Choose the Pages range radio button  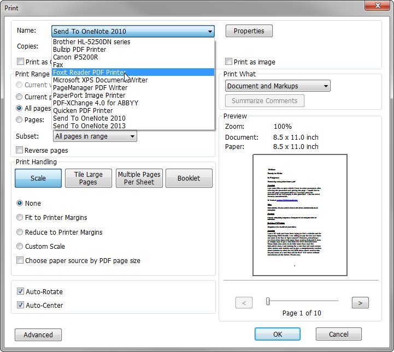19,120
